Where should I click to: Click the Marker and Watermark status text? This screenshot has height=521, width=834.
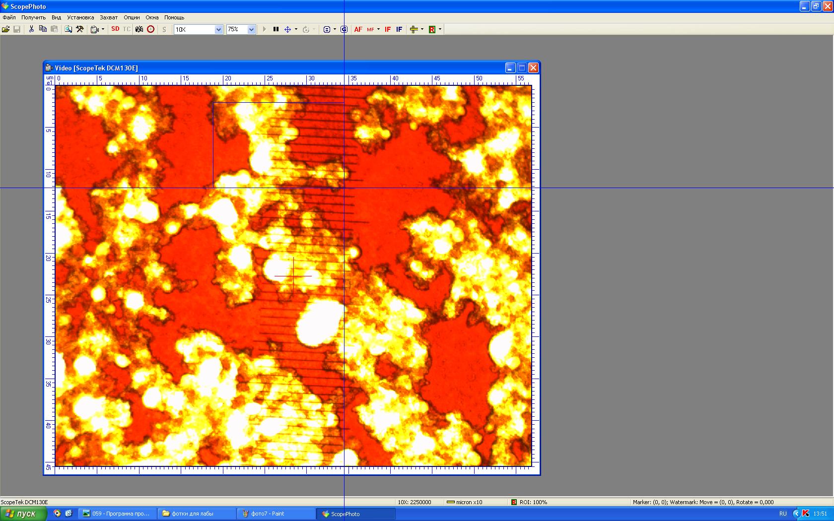click(x=703, y=502)
